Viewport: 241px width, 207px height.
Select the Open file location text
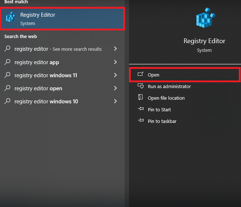coord(166,98)
